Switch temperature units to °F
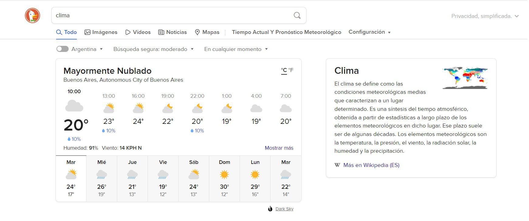529x221 pixels. 291,70
